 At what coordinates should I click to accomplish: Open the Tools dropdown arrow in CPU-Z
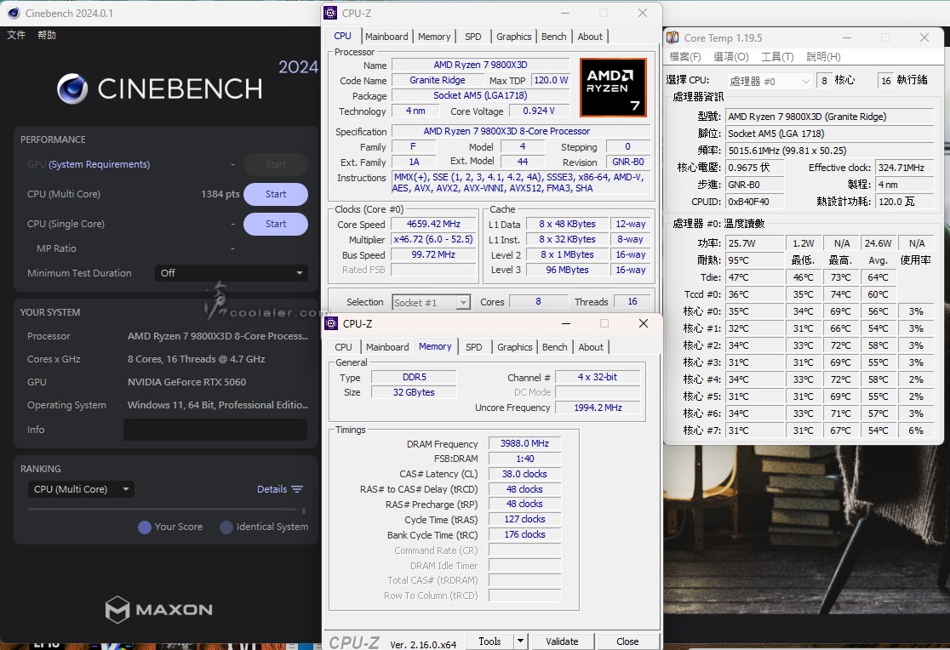520,641
